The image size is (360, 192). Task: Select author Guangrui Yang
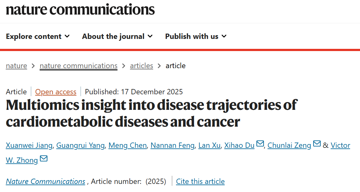pyautogui.click(x=80, y=145)
